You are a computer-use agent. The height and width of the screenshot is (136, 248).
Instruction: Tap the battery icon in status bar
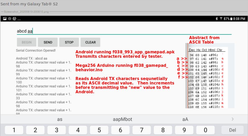231,19
